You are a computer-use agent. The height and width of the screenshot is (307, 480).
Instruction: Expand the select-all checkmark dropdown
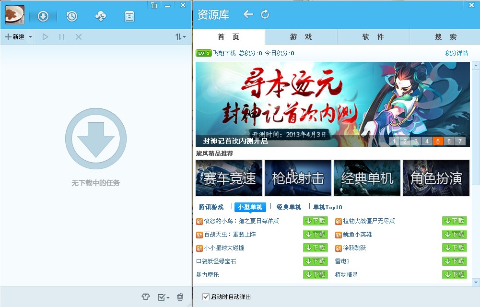[164, 297]
